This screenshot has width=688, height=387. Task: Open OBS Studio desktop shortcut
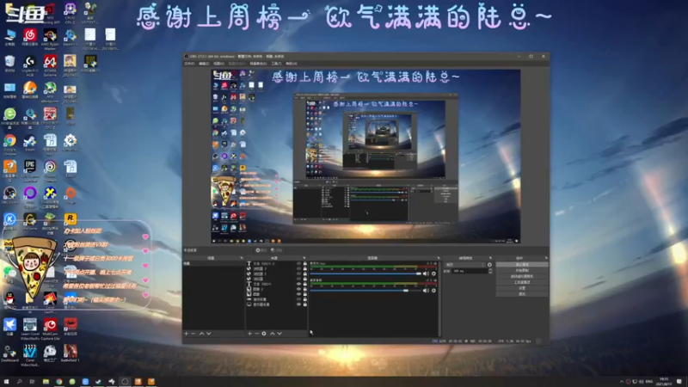[9, 196]
